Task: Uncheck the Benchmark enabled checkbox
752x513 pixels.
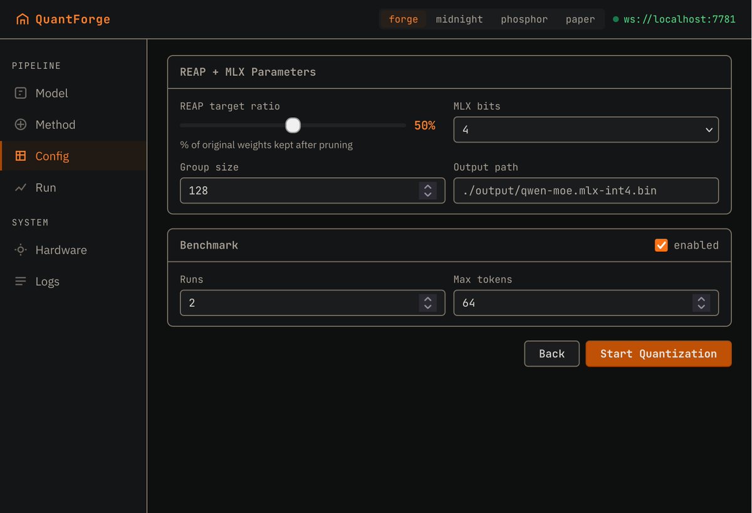Action: point(661,245)
